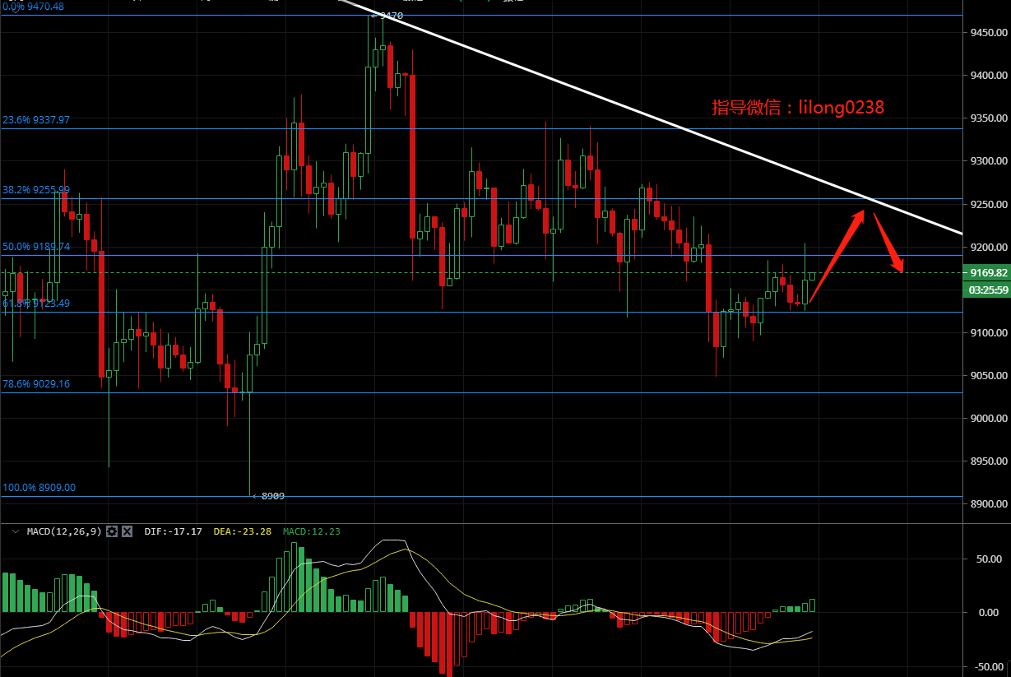This screenshot has width=1011, height=677.
Task: Open MACD indicator settings gear
Action: click(113, 531)
